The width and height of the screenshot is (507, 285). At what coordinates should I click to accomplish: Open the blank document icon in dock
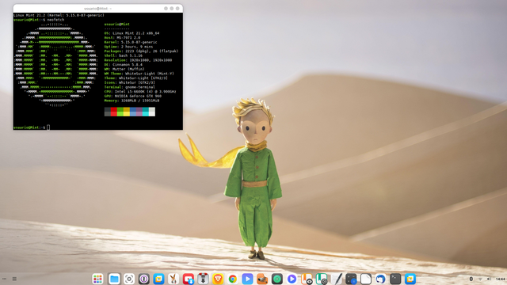click(366, 279)
